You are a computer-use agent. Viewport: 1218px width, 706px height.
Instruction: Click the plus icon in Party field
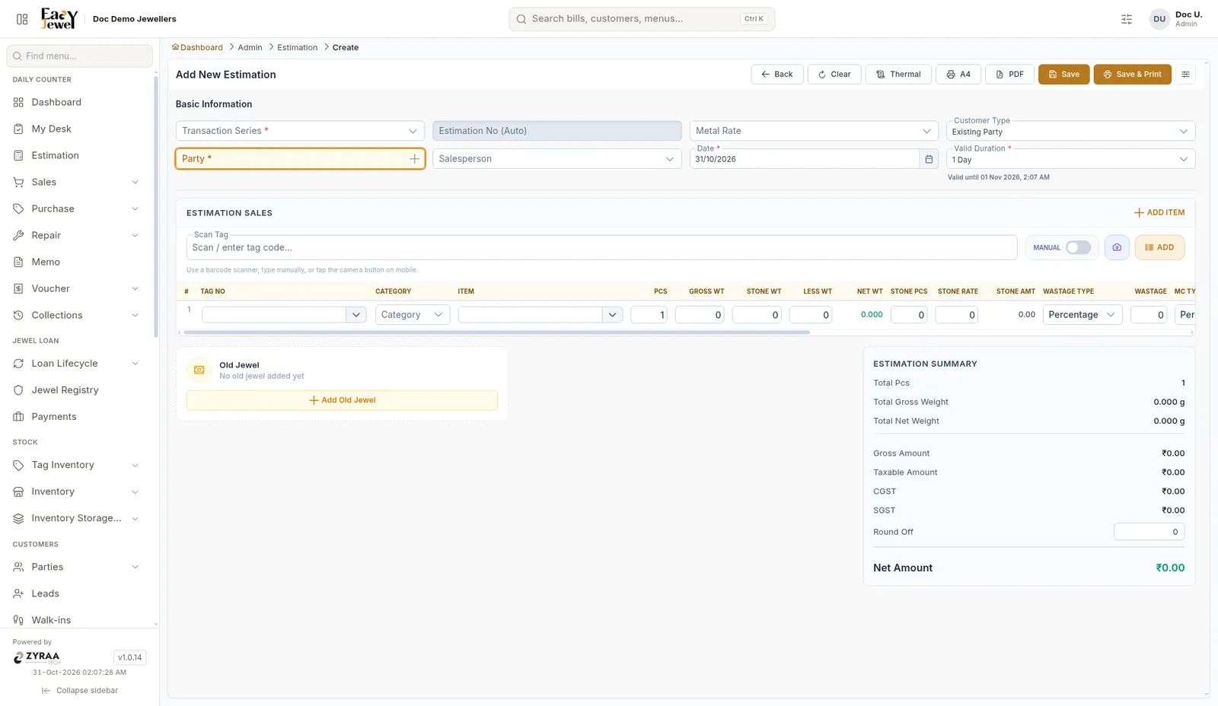point(414,159)
